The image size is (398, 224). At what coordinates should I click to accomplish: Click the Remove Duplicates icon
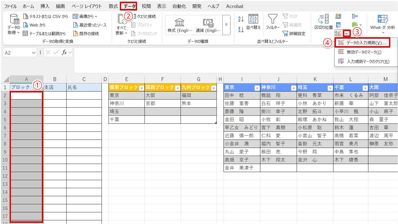338,25
